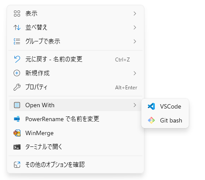Choose Git bash in the submenu
Screen dimensions: 205x180
pos(165,120)
